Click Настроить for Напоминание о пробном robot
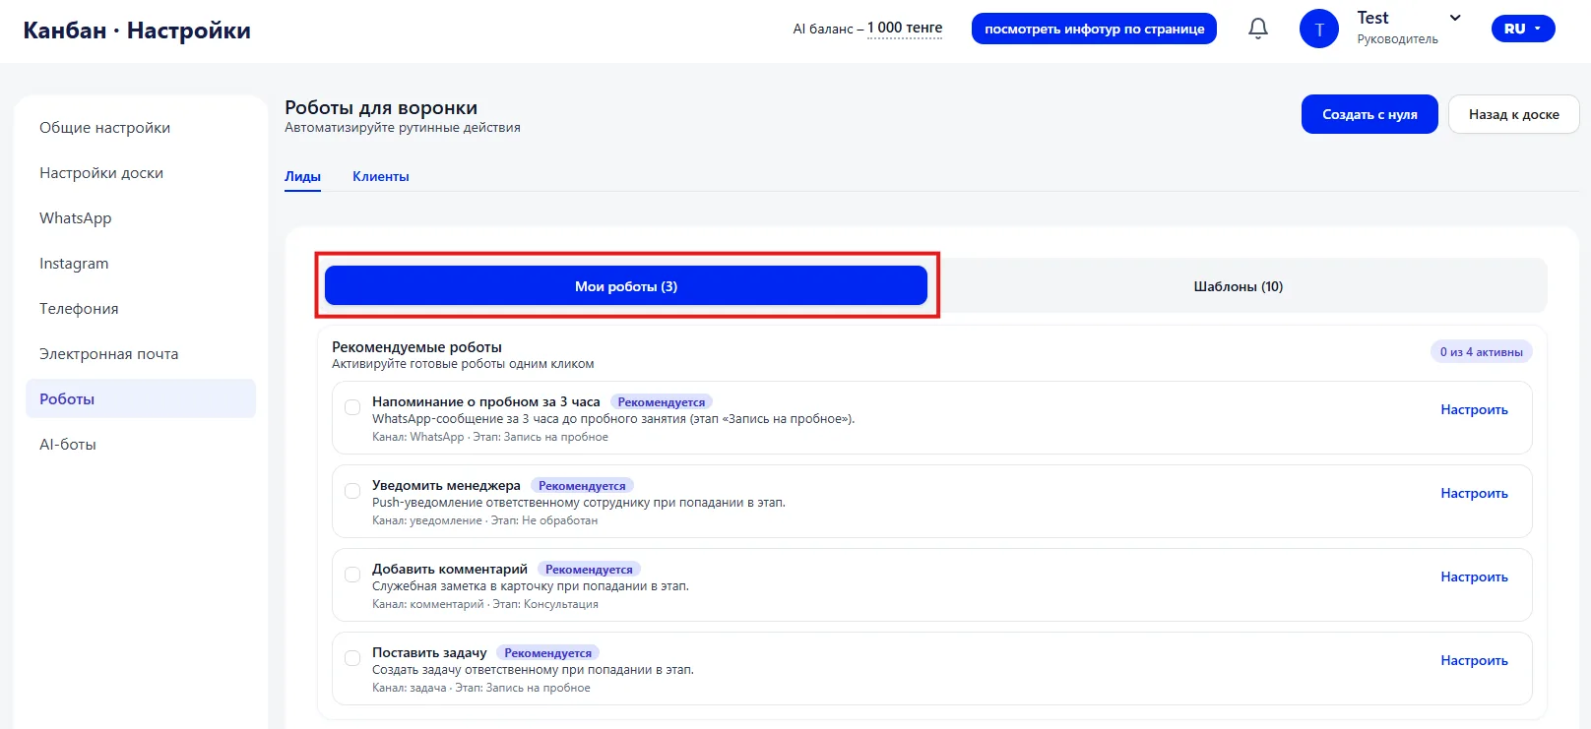The image size is (1591, 729). 1474,409
